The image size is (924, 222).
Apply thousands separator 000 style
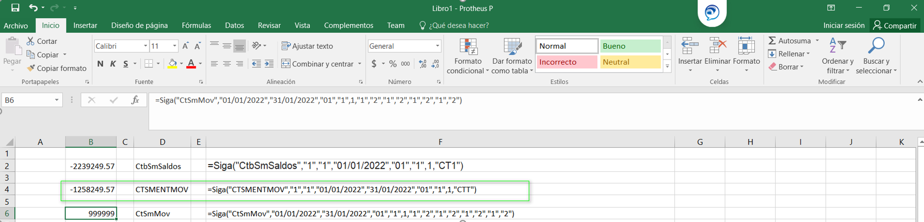point(405,64)
